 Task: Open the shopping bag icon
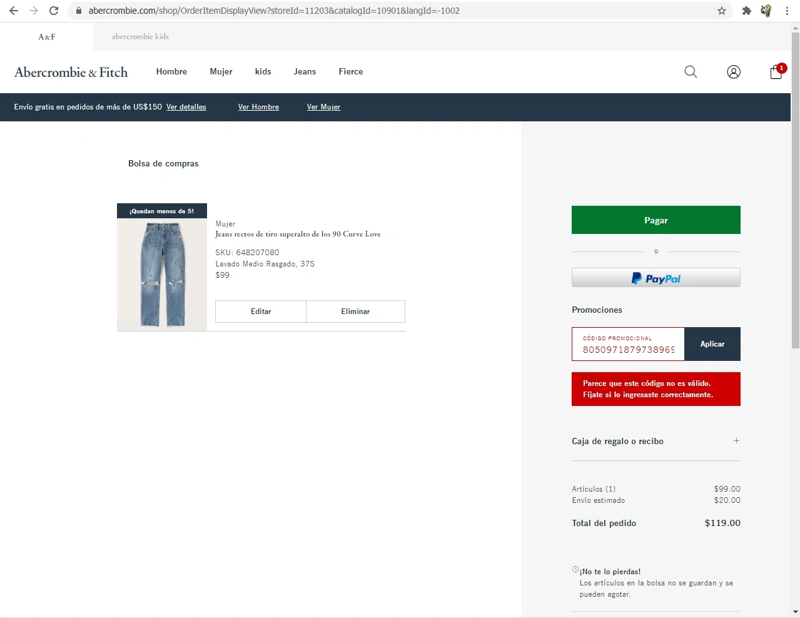(776, 72)
